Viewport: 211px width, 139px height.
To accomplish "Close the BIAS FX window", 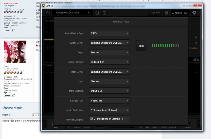I will (198, 5).
